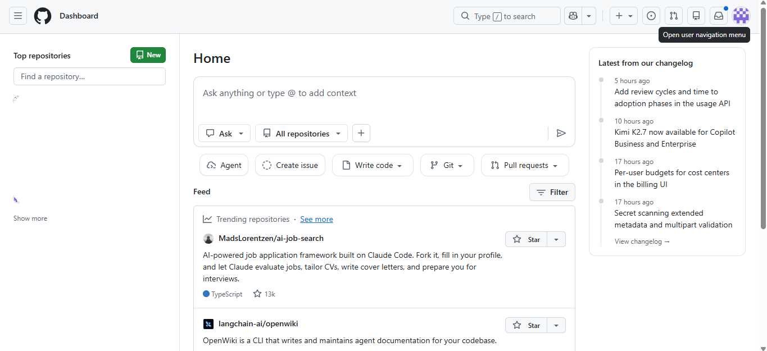The height and width of the screenshot is (351, 767).
Task: Expand the Pull requests suggestion dropdown
Action: pyautogui.click(x=525, y=165)
